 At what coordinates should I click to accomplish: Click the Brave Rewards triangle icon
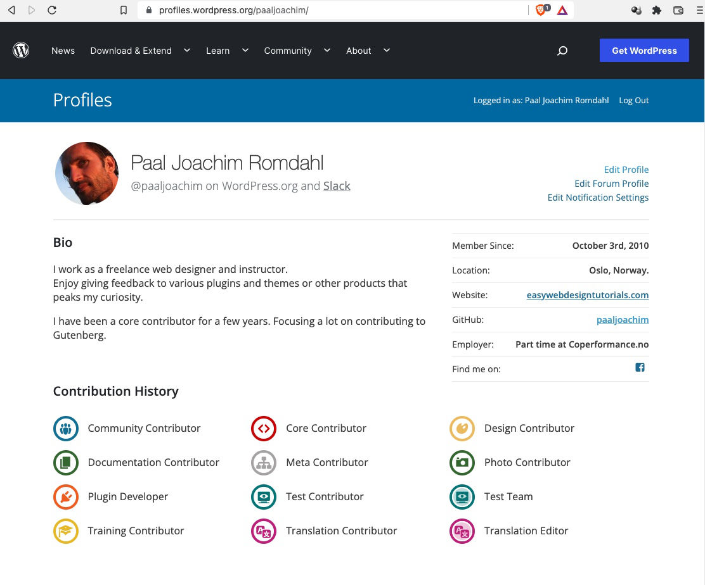(x=562, y=10)
